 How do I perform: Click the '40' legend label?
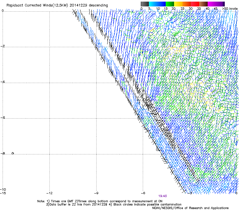pos(207,8)
